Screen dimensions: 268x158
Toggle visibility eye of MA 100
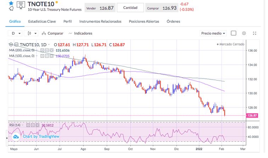click(42, 56)
